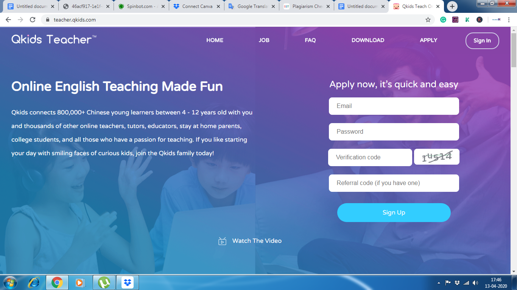Open a new browser tab
This screenshot has width=517, height=290.
click(452, 6)
